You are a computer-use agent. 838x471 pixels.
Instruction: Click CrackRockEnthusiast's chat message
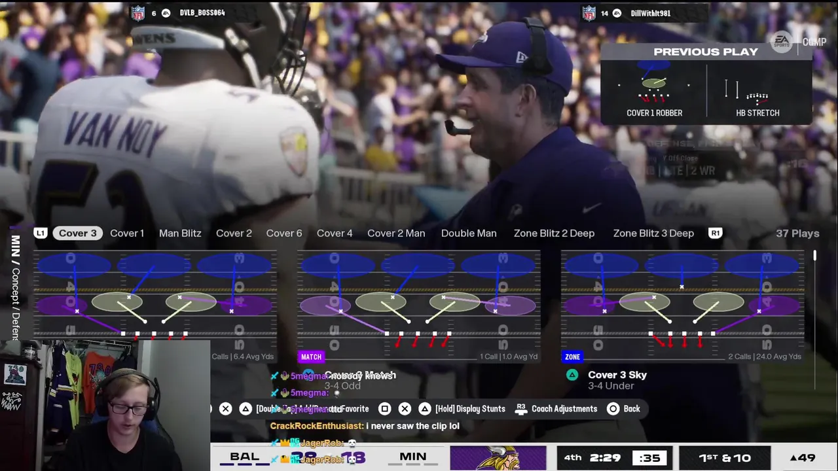pos(365,426)
